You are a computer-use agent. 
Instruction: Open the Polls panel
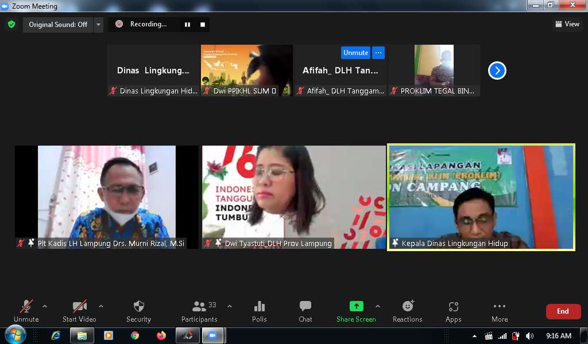(x=260, y=311)
